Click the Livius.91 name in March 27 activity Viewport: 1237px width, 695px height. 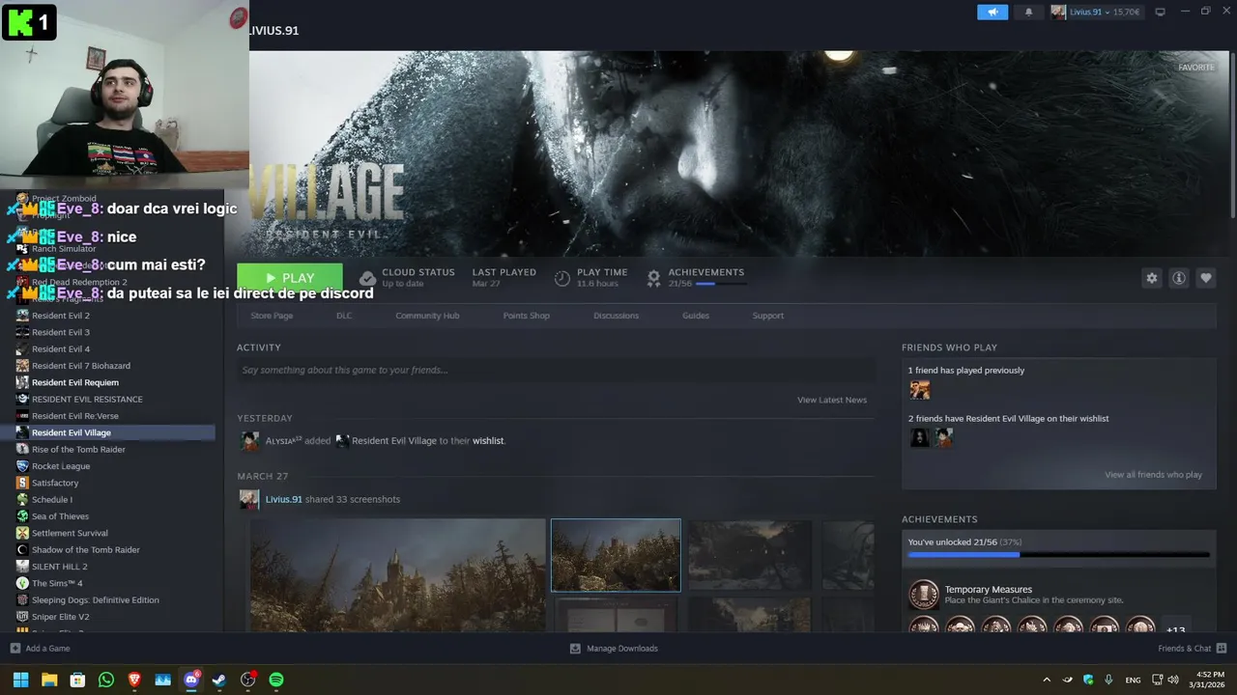[x=284, y=499]
